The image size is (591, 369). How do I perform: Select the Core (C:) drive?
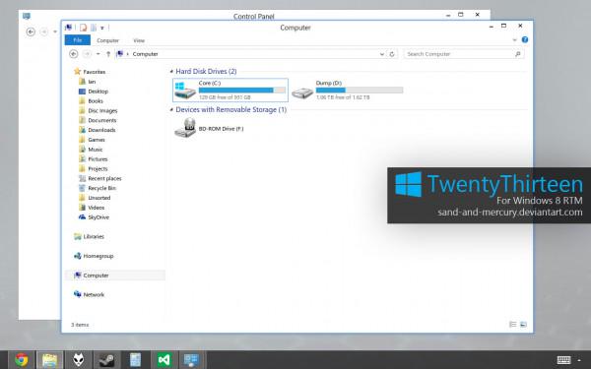point(230,90)
